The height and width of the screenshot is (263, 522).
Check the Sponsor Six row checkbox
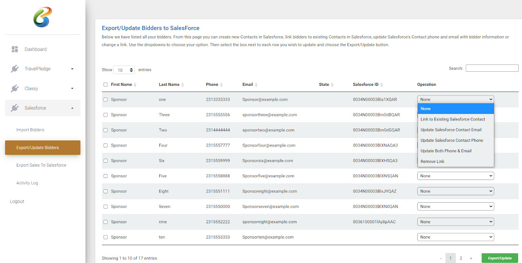point(105,161)
